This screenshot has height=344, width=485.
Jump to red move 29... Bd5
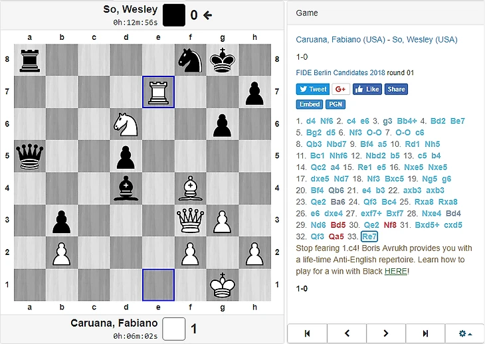338,225
